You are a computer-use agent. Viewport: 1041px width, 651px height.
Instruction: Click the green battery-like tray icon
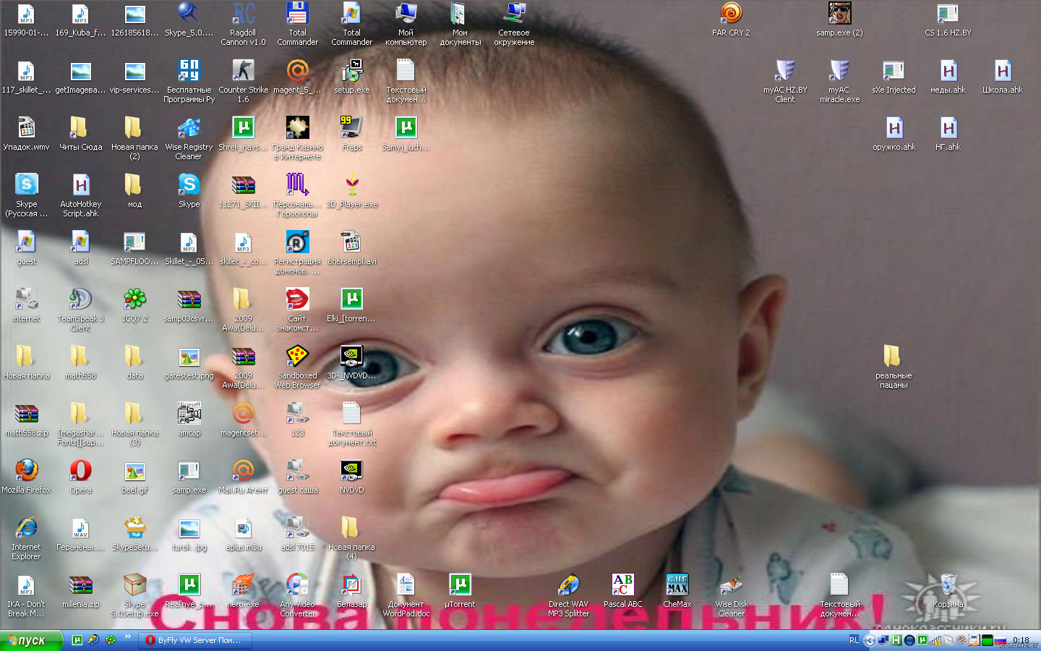tap(987, 640)
